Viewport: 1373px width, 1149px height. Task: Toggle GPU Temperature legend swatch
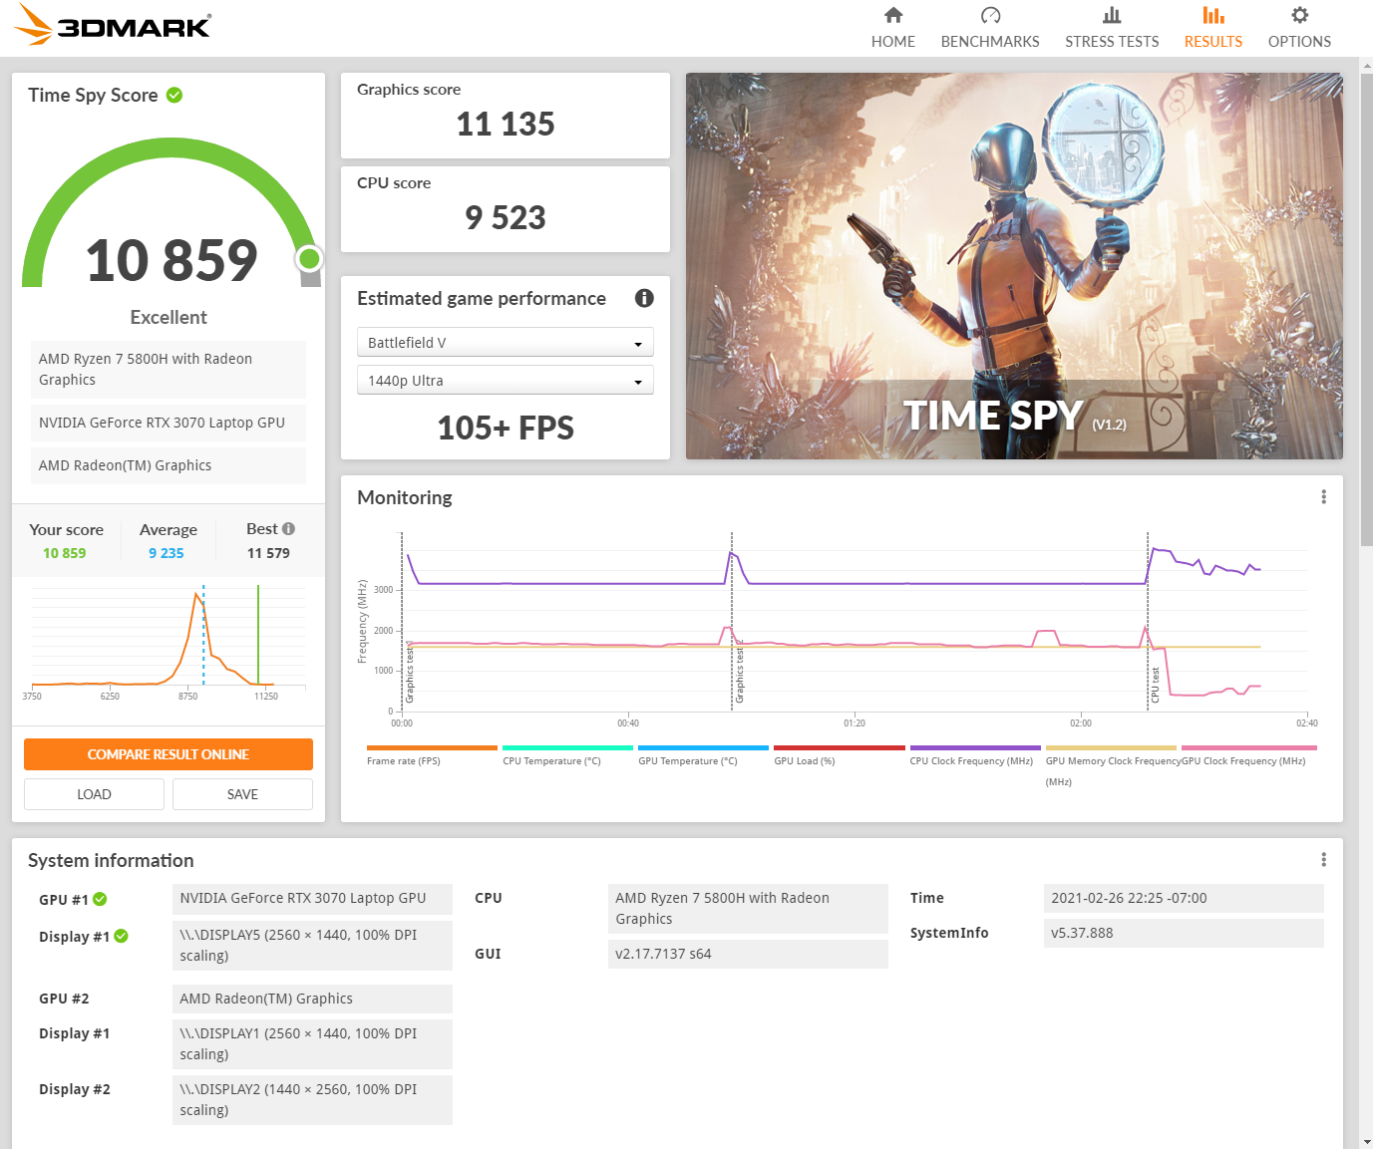(x=703, y=747)
